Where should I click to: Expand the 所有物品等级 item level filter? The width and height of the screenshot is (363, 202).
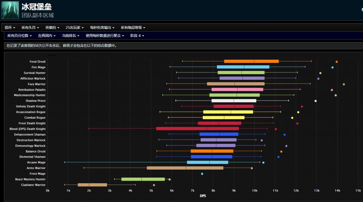133,28
